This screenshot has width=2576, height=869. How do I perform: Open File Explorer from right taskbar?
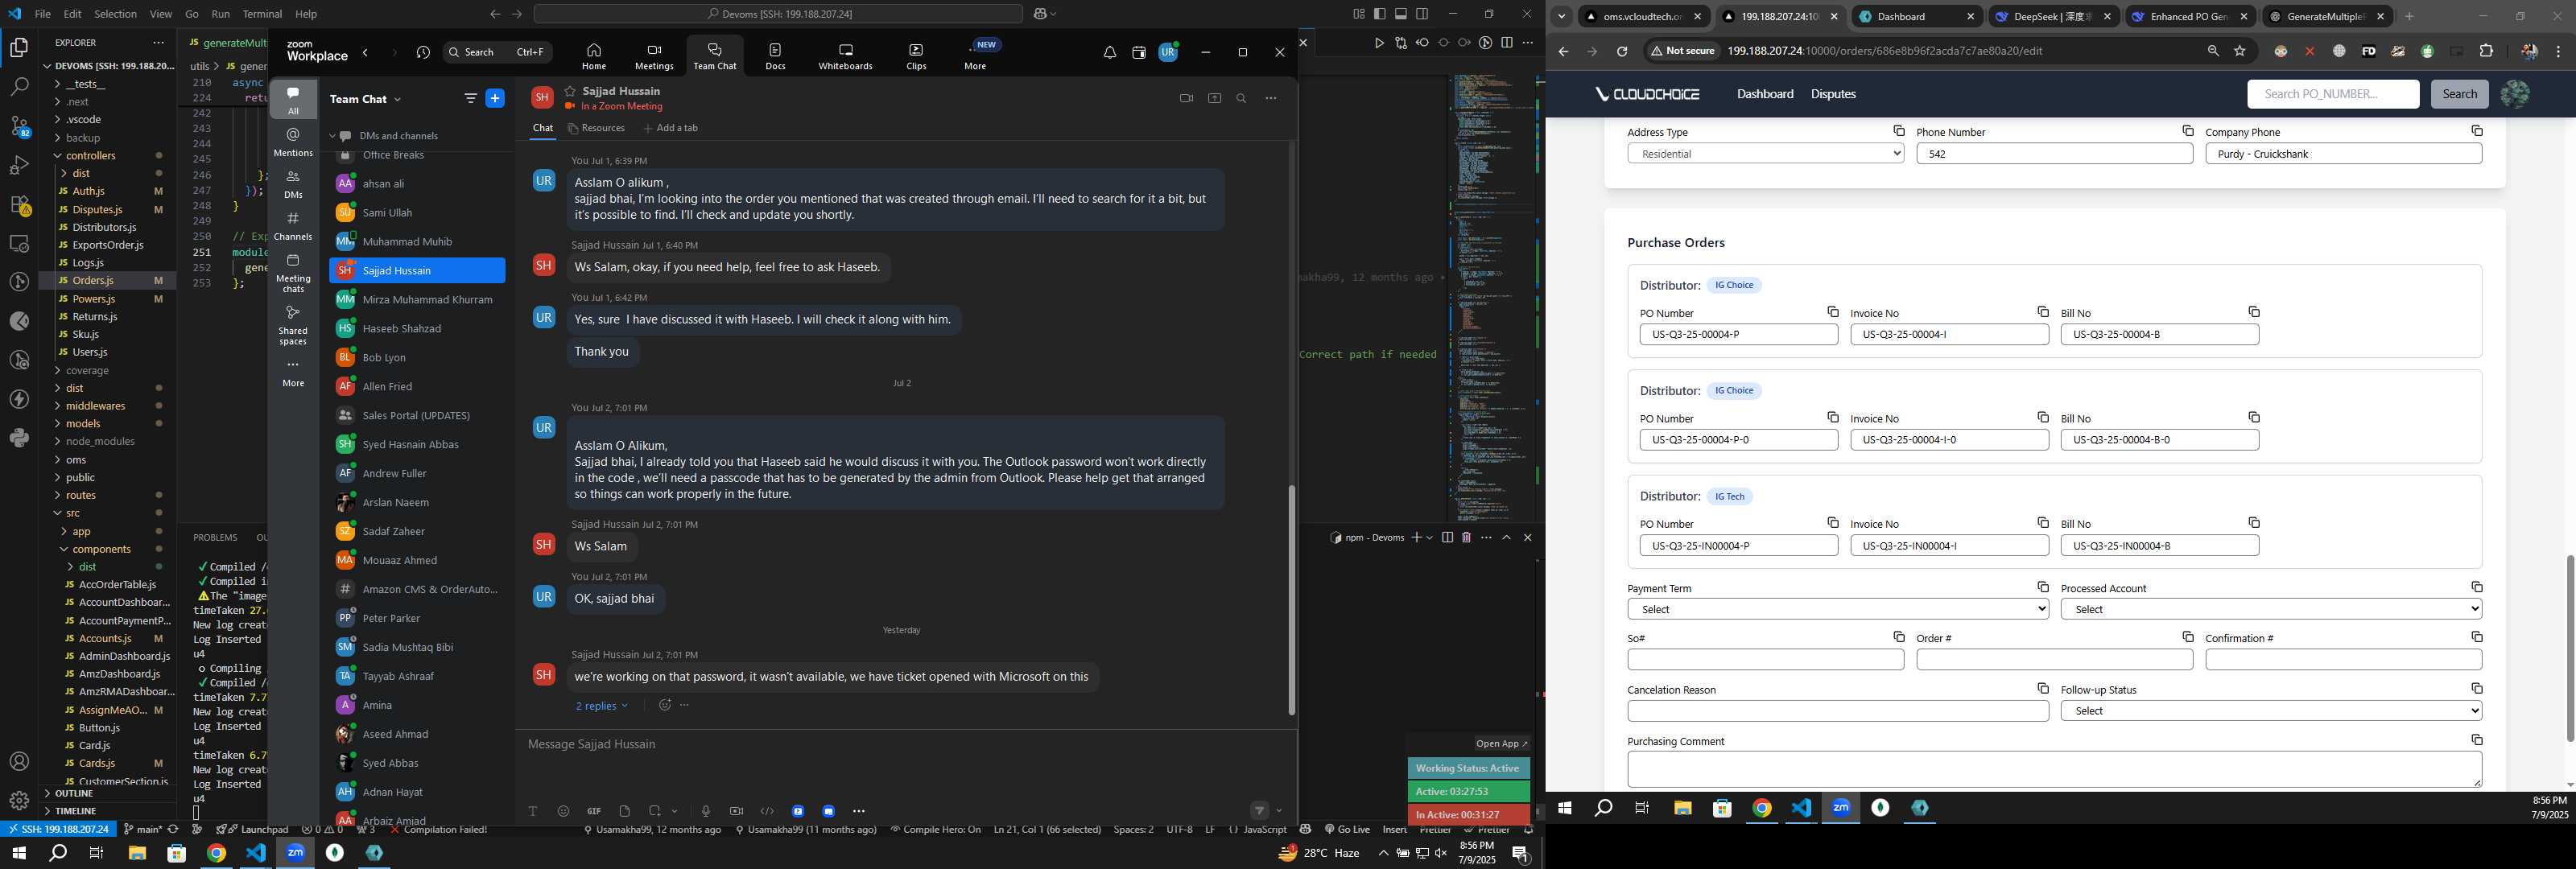pyautogui.click(x=1683, y=808)
